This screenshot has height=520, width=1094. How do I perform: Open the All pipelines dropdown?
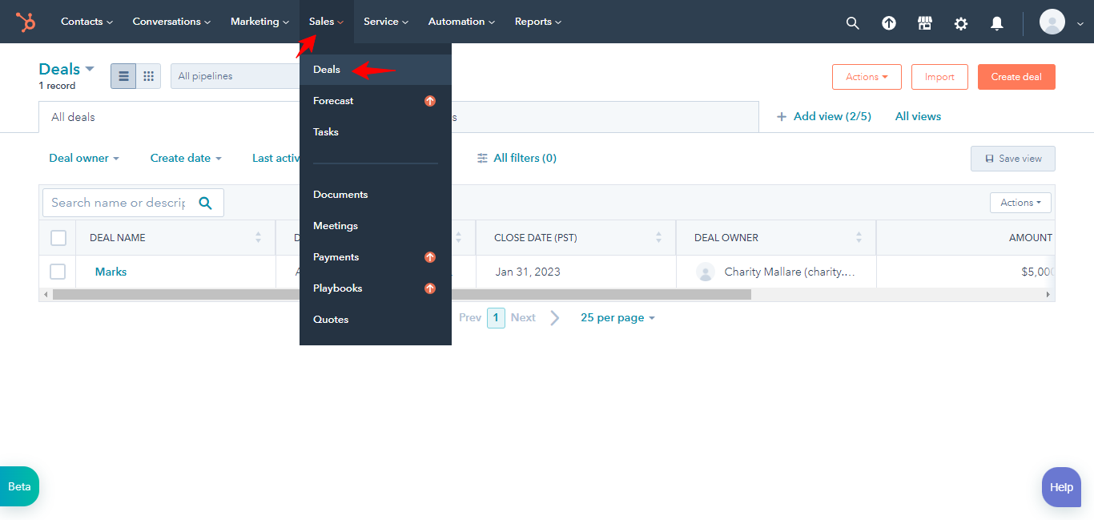click(x=235, y=76)
